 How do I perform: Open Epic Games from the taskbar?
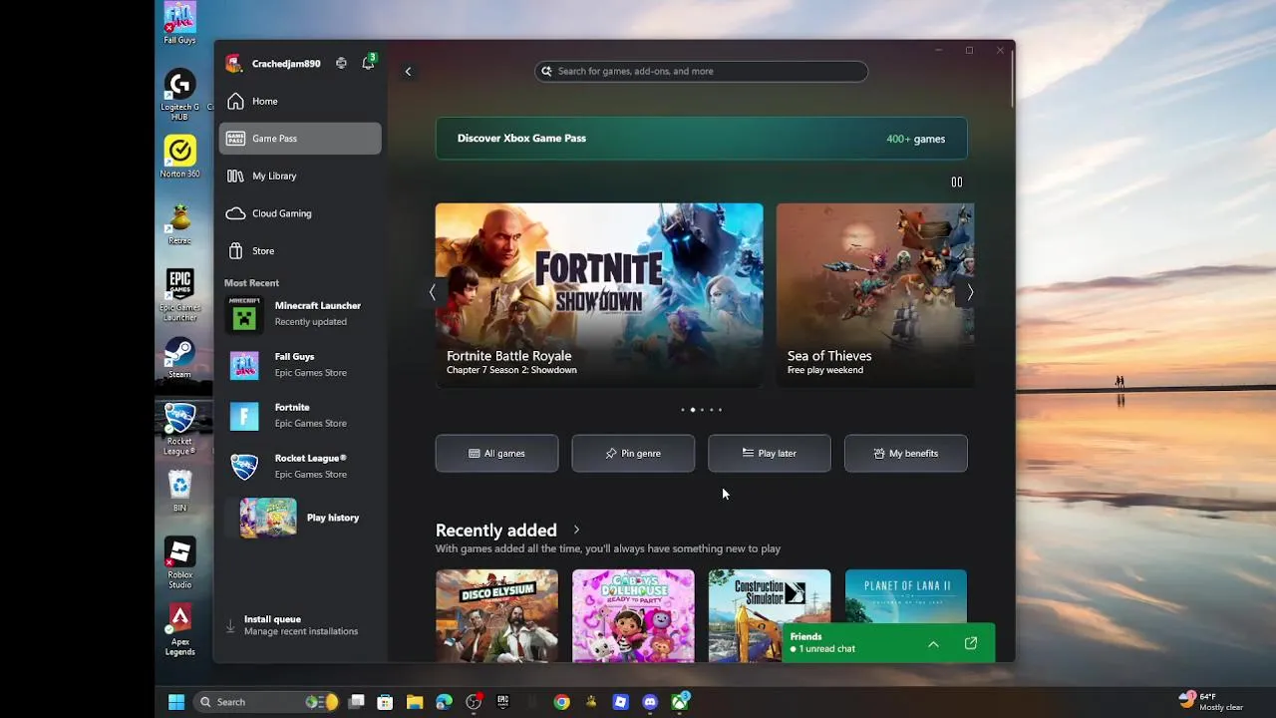[502, 702]
